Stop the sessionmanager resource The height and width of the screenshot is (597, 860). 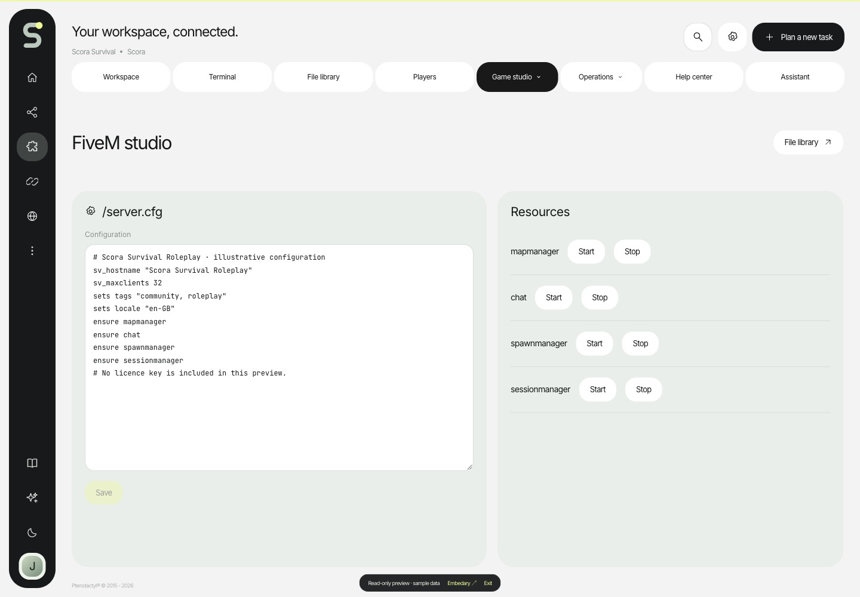[x=644, y=390]
